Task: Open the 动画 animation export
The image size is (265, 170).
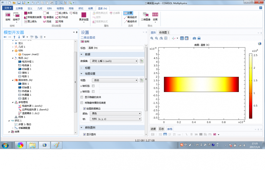Action: pos(155,17)
